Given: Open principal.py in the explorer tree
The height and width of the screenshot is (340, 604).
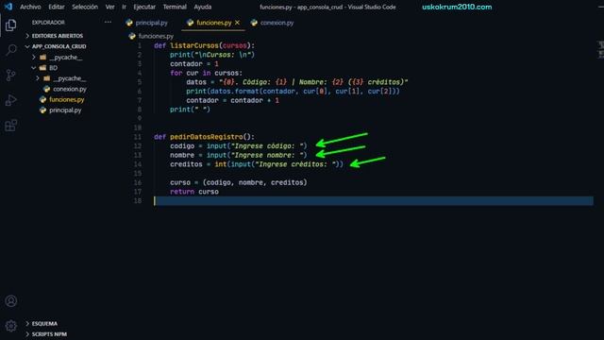Looking at the screenshot, I should 65,110.
